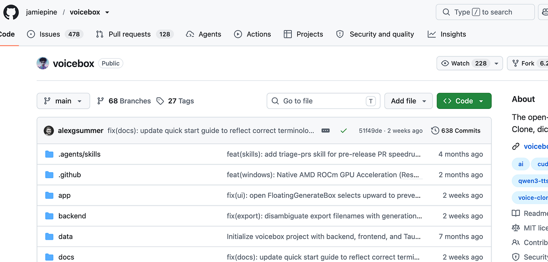Image resolution: width=548 pixels, height=262 pixels.
Task: Click the voicebox repository avatar
Action: click(x=43, y=63)
